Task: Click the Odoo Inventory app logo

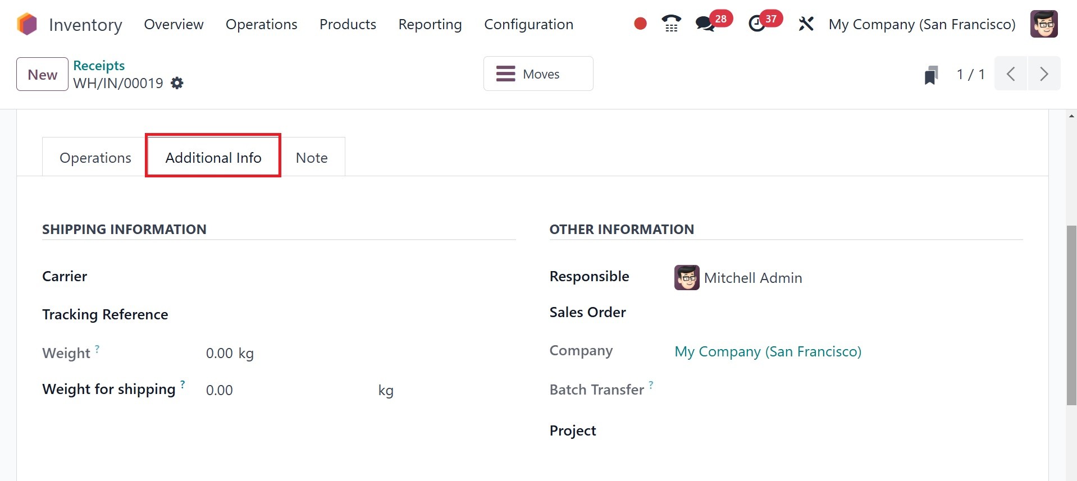Action: click(26, 24)
